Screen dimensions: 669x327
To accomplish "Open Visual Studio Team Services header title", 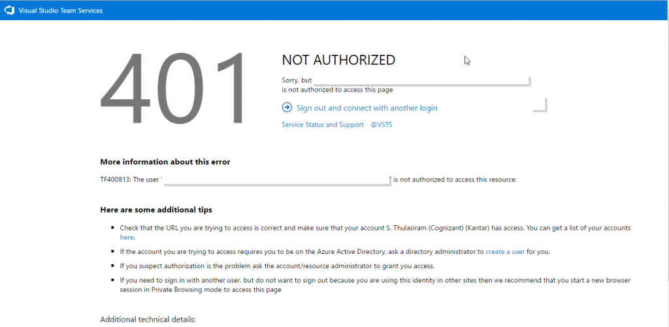I will [61, 10].
